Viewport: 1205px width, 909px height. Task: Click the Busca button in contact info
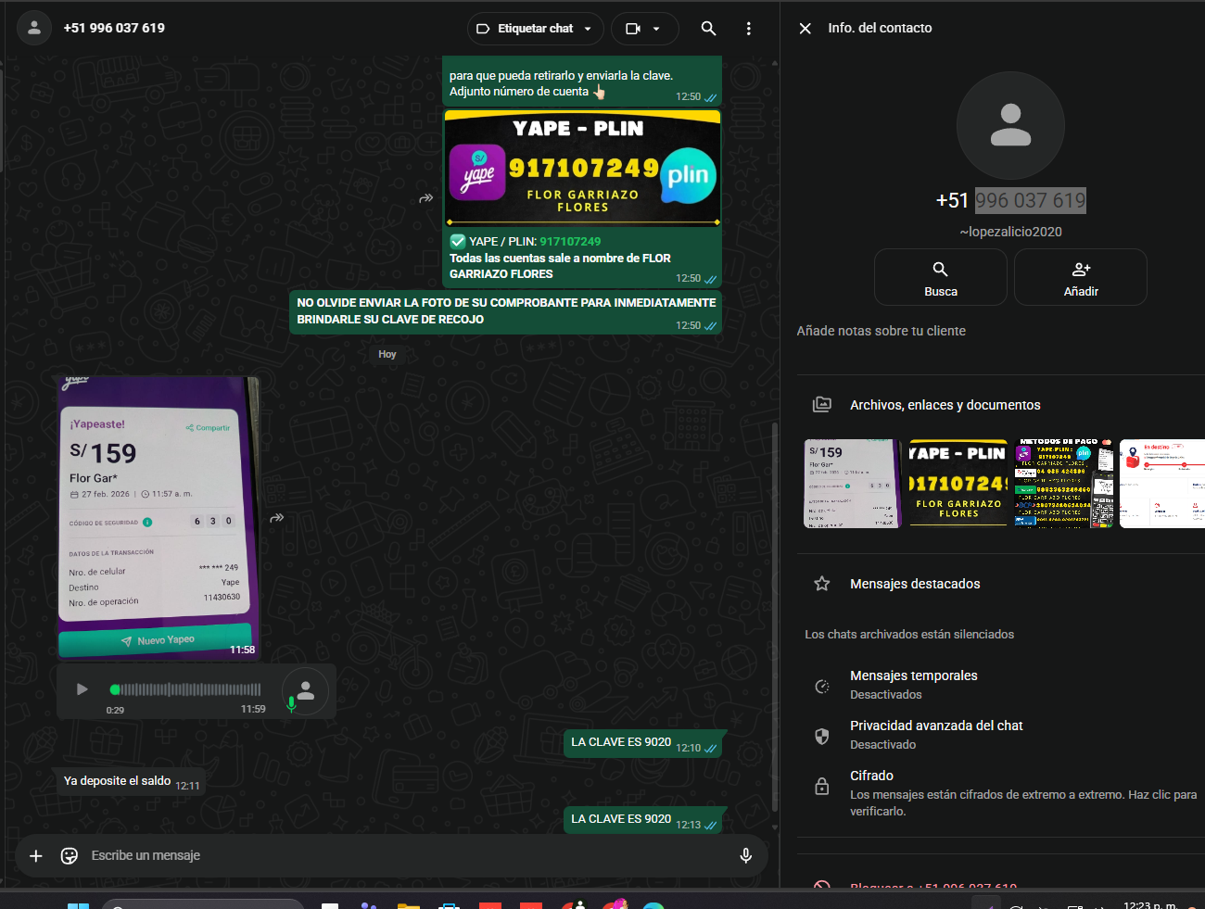click(940, 278)
